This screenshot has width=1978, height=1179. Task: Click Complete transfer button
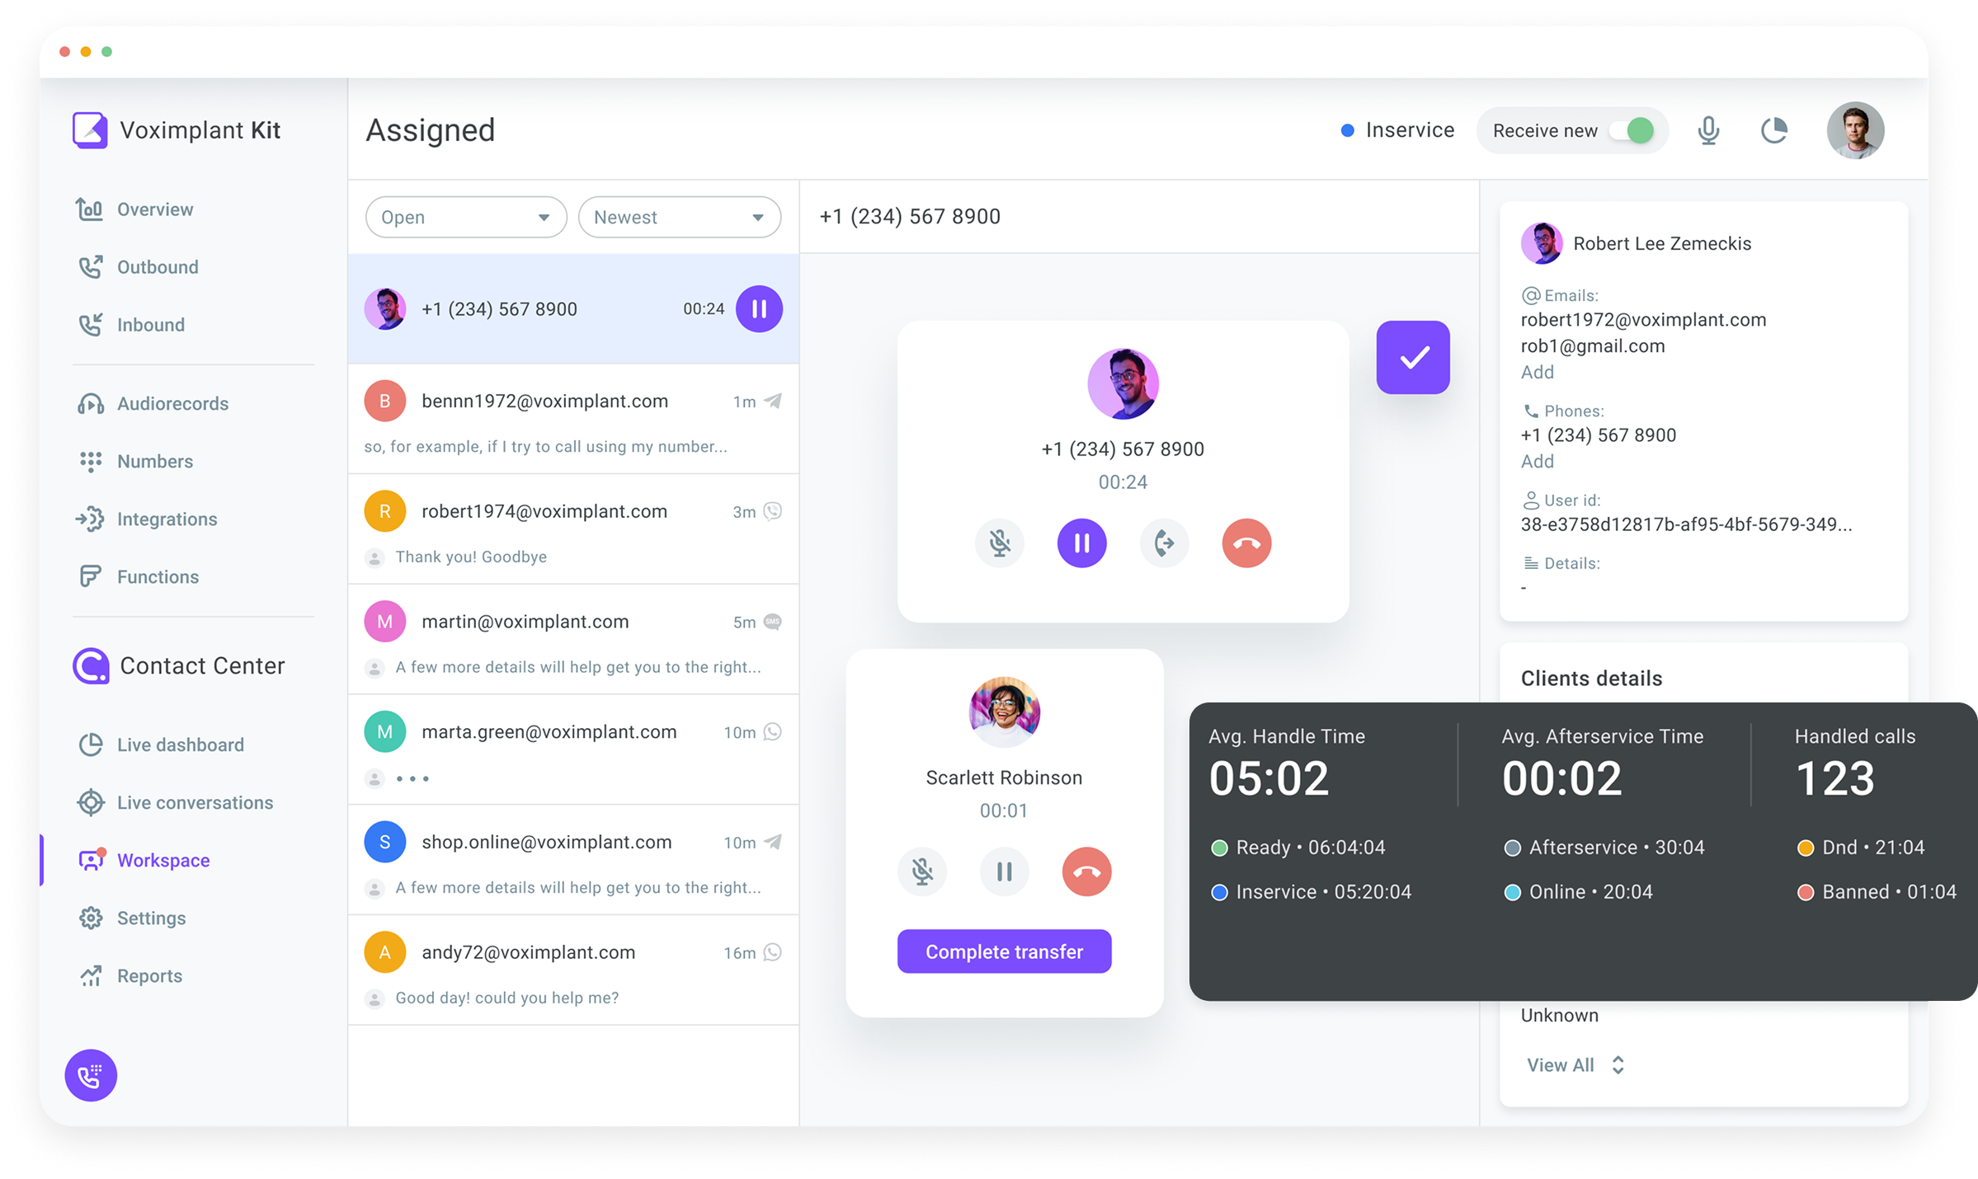coord(1004,951)
